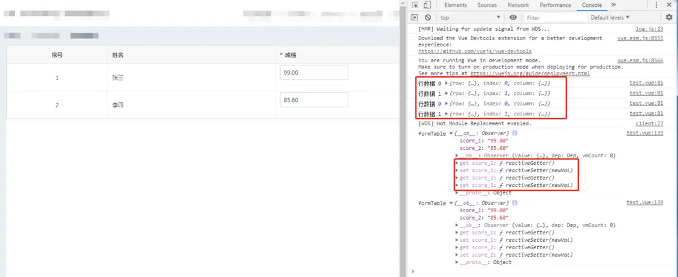Select the 张三 name cell
678x277 pixels.
tap(191, 78)
